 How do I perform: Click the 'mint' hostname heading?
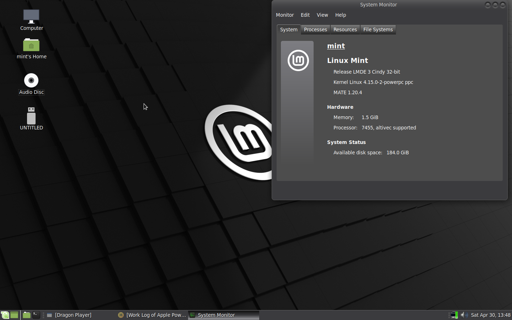(336, 46)
